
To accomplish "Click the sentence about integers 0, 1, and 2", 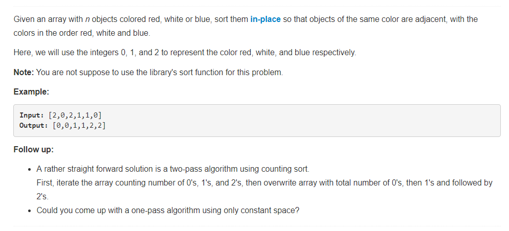I will pyautogui.click(x=185, y=53).
